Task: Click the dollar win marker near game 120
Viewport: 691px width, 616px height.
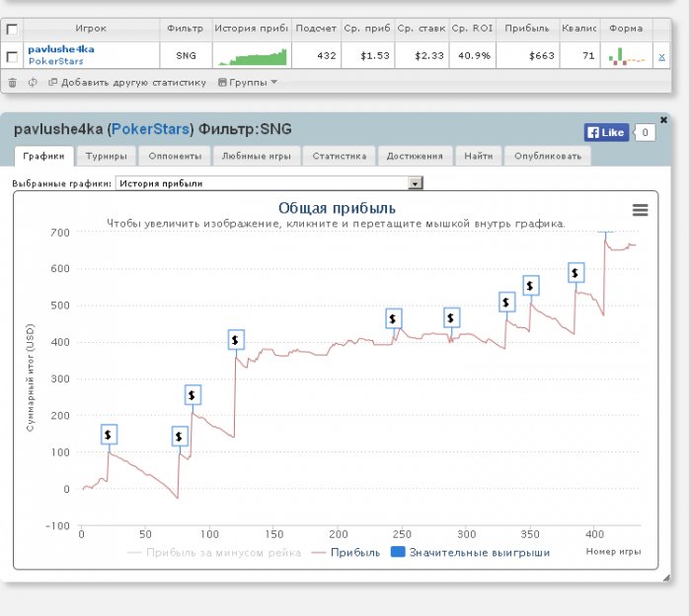Action: tap(236, 340)
